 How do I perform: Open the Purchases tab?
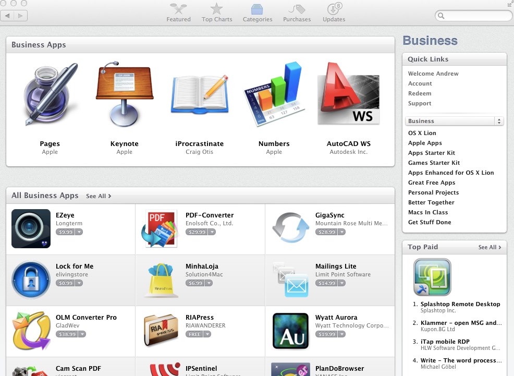click(x=297, y=13)
